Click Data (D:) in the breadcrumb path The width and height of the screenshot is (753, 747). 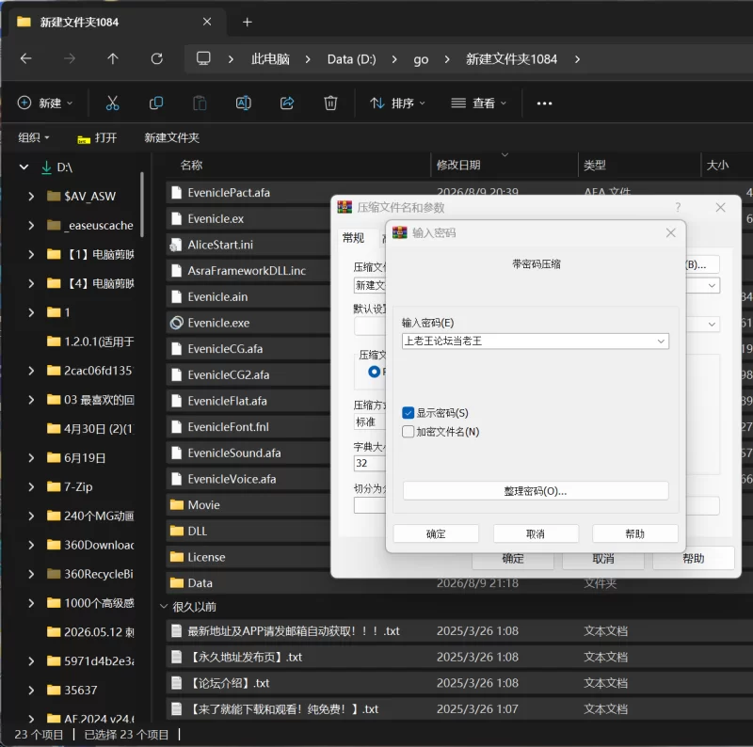pyautogui.click(x=351, y=59)
